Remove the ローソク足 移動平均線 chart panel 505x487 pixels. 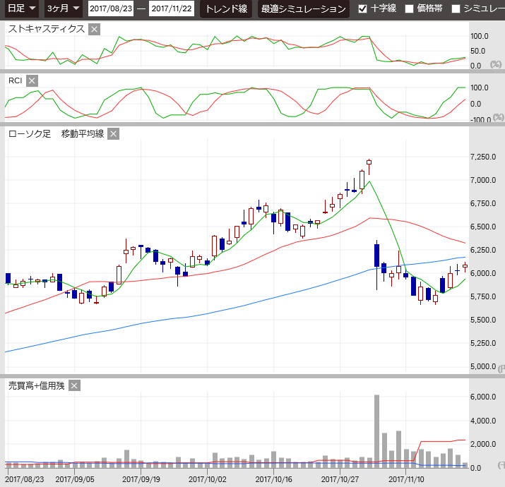pyautogui.click(x=113, y=133)
